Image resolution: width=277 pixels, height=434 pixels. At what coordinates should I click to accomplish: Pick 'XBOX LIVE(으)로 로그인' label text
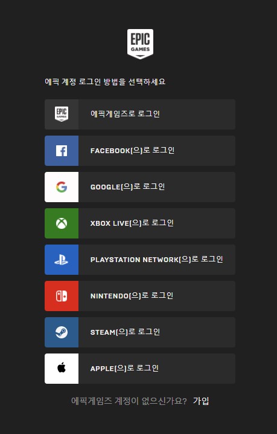pos(132,223)
